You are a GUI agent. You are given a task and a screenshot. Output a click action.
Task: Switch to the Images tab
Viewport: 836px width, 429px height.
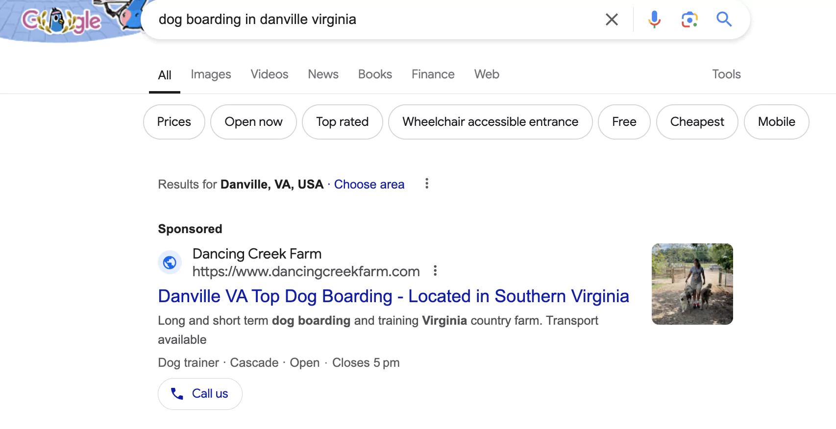pos(211,74)
